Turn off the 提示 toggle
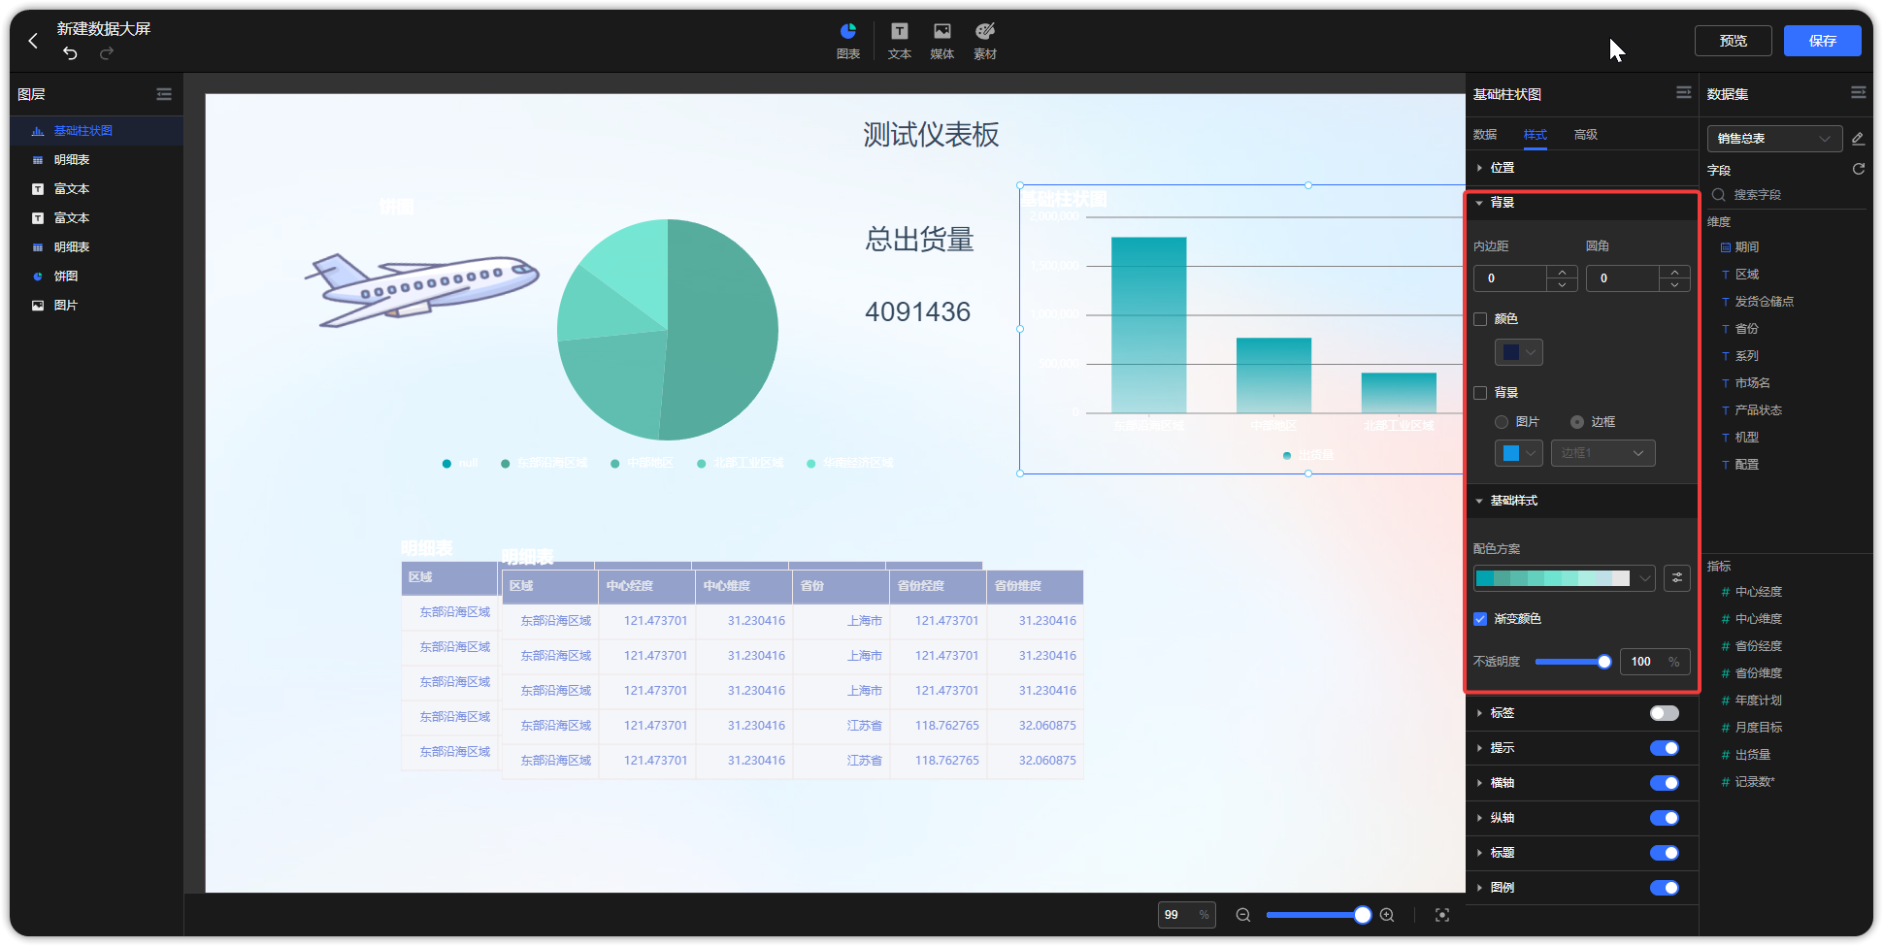 (x=1664, y=748)
